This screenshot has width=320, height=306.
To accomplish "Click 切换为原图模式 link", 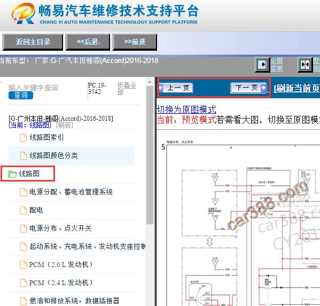I will tap(186, 109).
